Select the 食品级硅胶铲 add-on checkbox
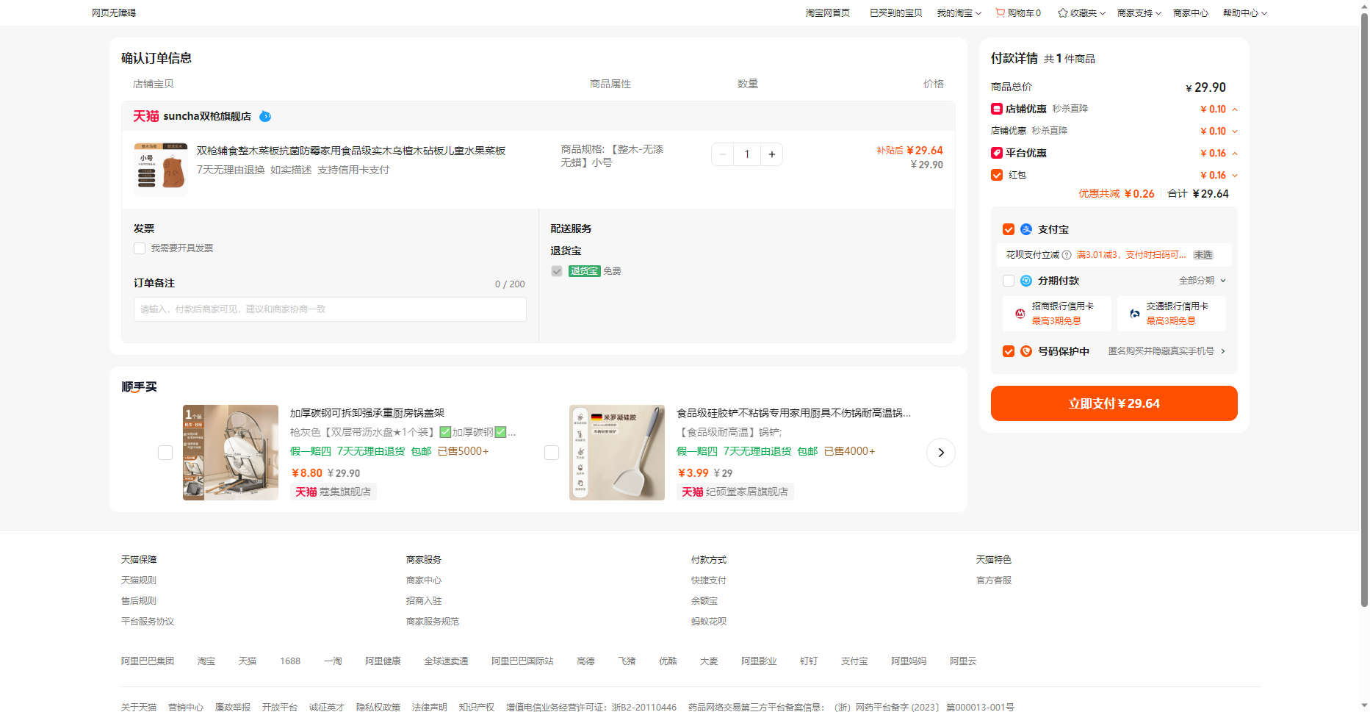The image size is (1370, 712). pos(552,453)
